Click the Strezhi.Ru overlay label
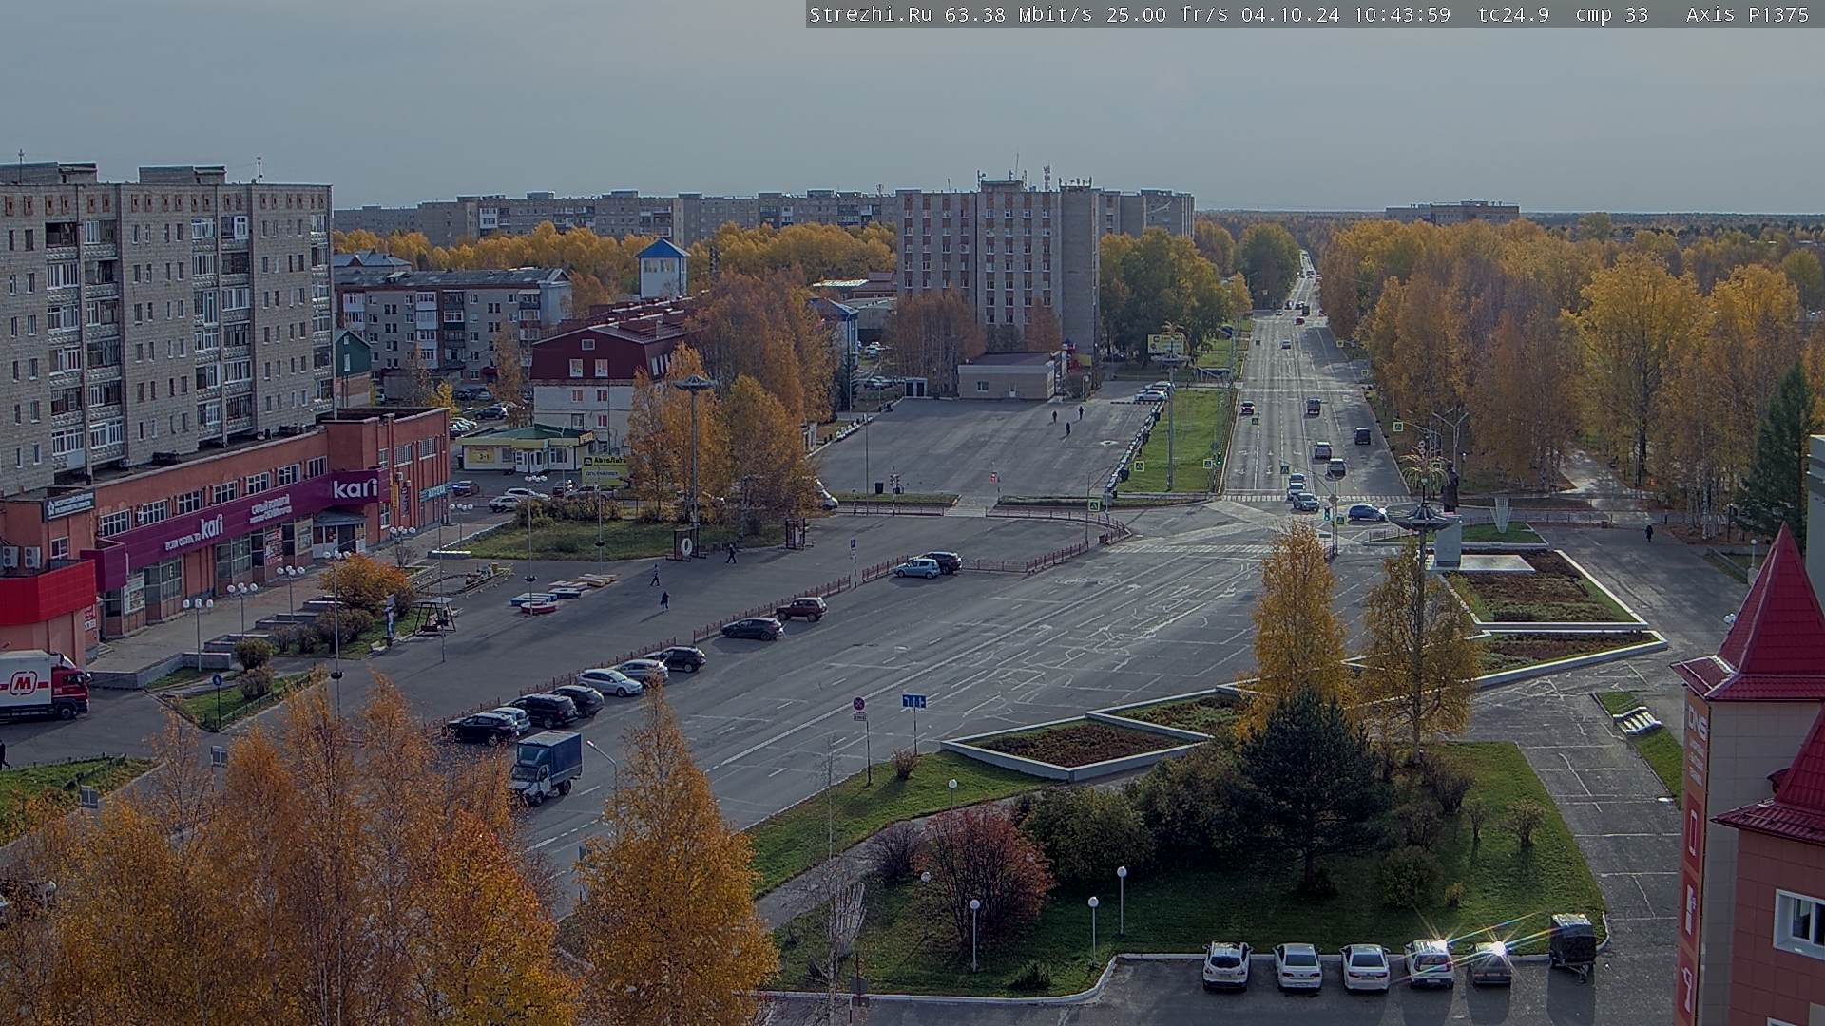 click(x=870, y=14)
